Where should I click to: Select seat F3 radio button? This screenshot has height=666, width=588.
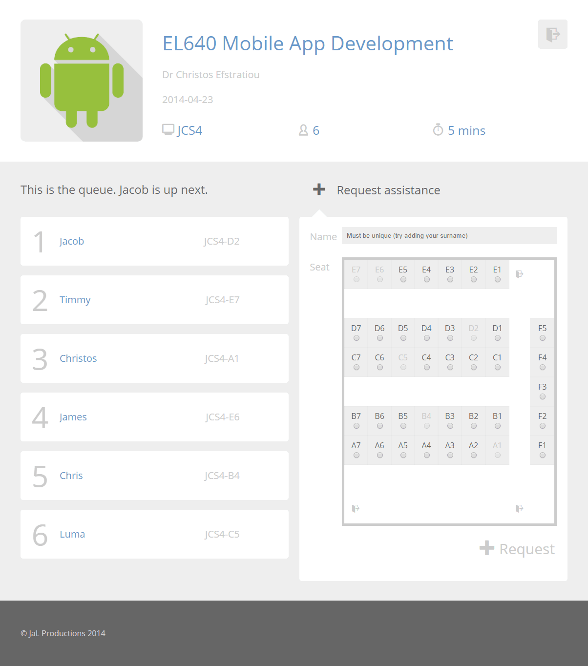click(542, 397)
